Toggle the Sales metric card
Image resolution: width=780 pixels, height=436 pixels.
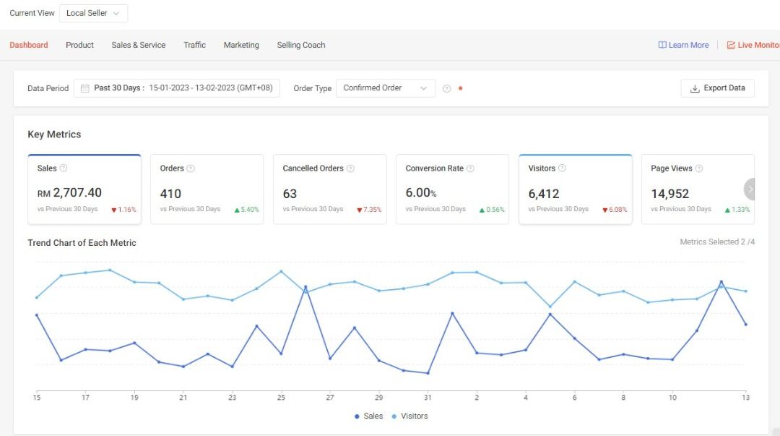[x=84, y=189]
